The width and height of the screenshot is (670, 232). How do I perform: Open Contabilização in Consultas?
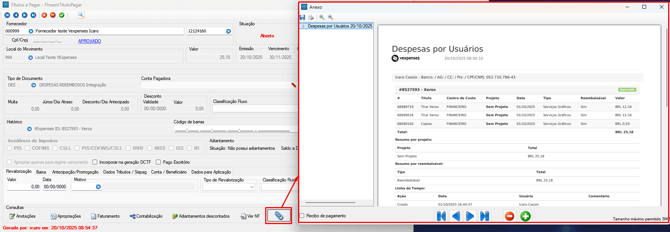pos(146,216)
